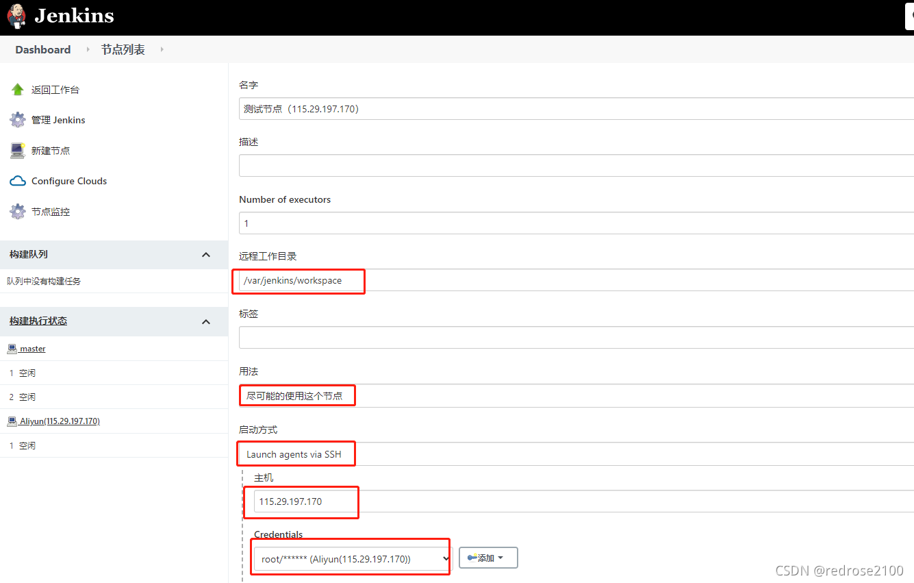Click the computer icon next to Aliyun(115.29.197.170)
The height and width of the screenshot is (583, 914).
(12, 421)
